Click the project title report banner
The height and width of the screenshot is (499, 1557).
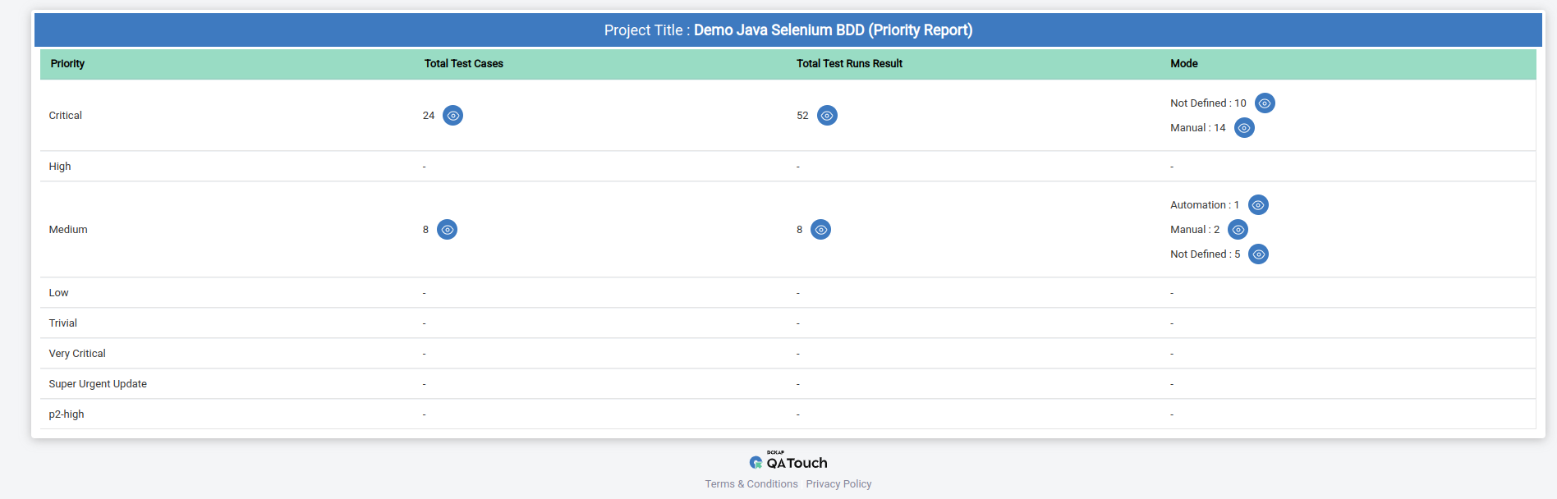tap(788, 30)
